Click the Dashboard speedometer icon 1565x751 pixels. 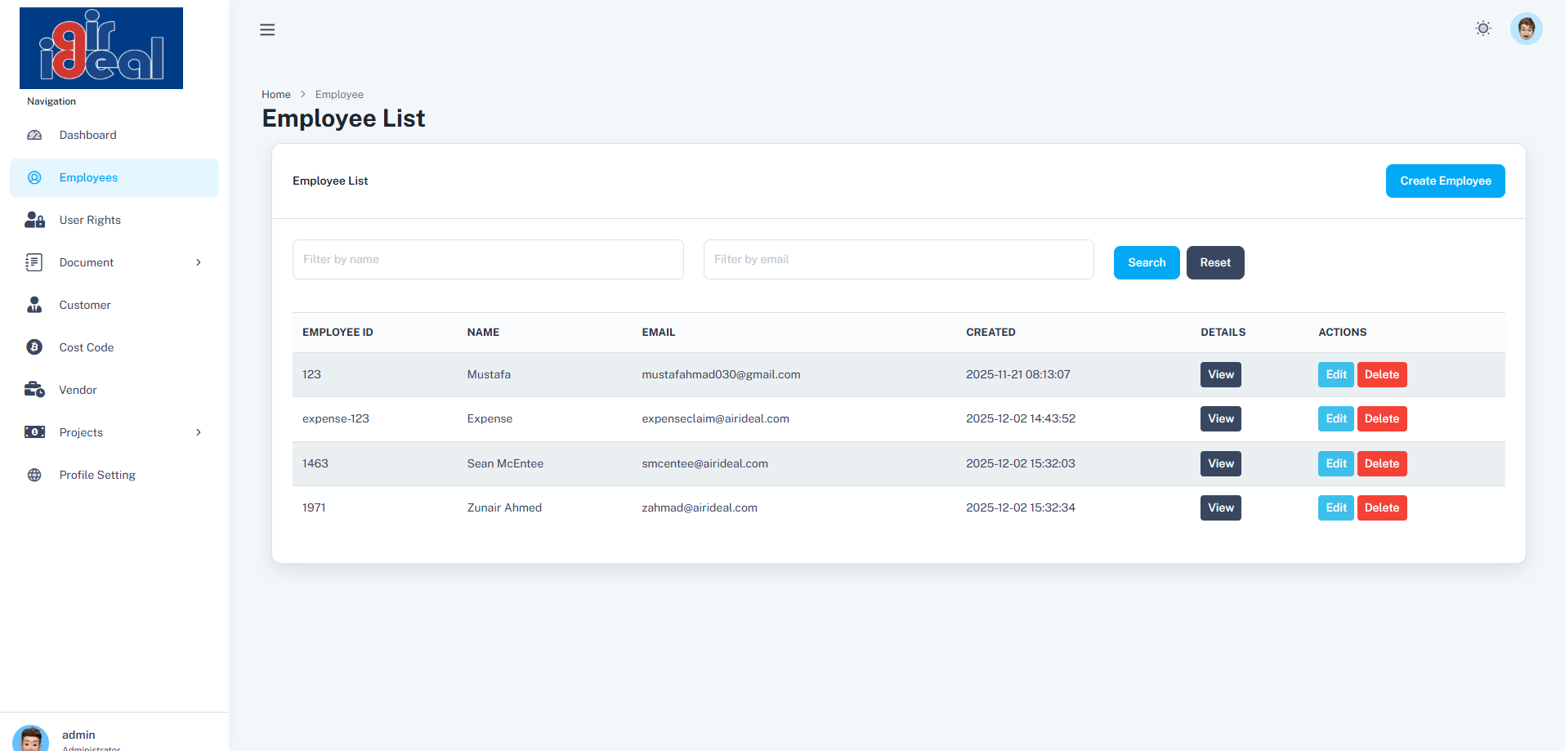point(34,135)
